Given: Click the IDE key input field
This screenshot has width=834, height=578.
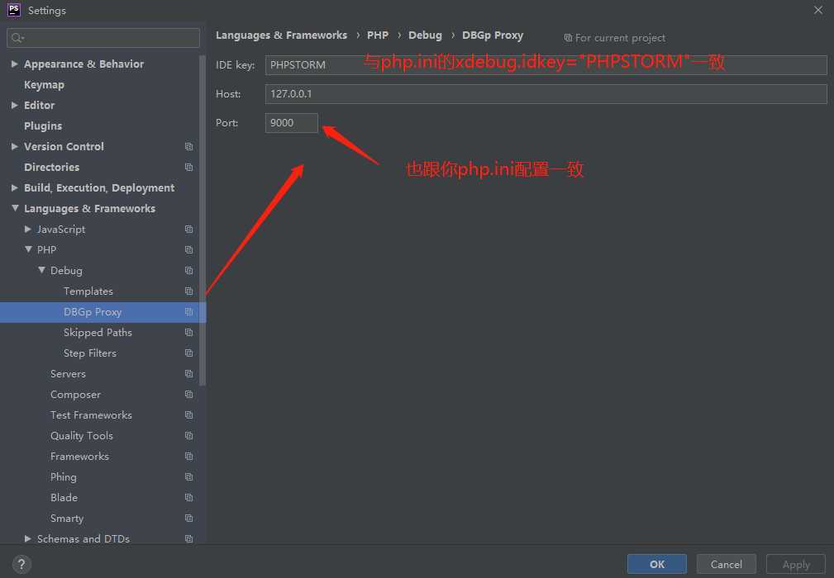Looking at the screenshot, I should (546, 64).
